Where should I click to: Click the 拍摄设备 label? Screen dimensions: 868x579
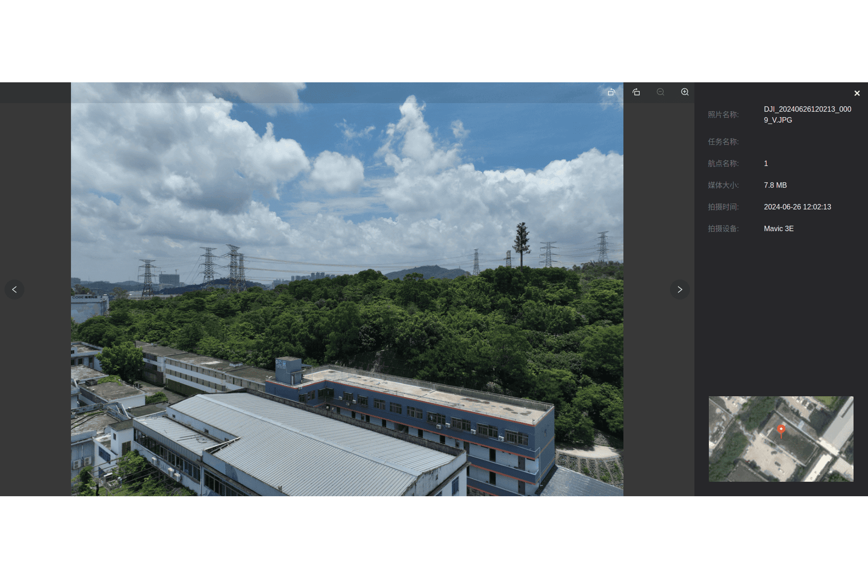tap(723, 228)
